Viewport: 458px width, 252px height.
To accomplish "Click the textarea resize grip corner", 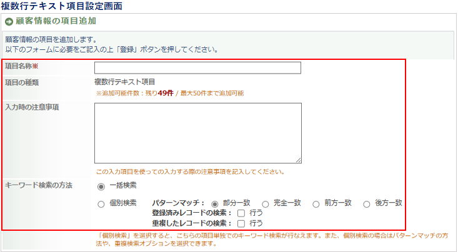I will click(x=298, y=160).
